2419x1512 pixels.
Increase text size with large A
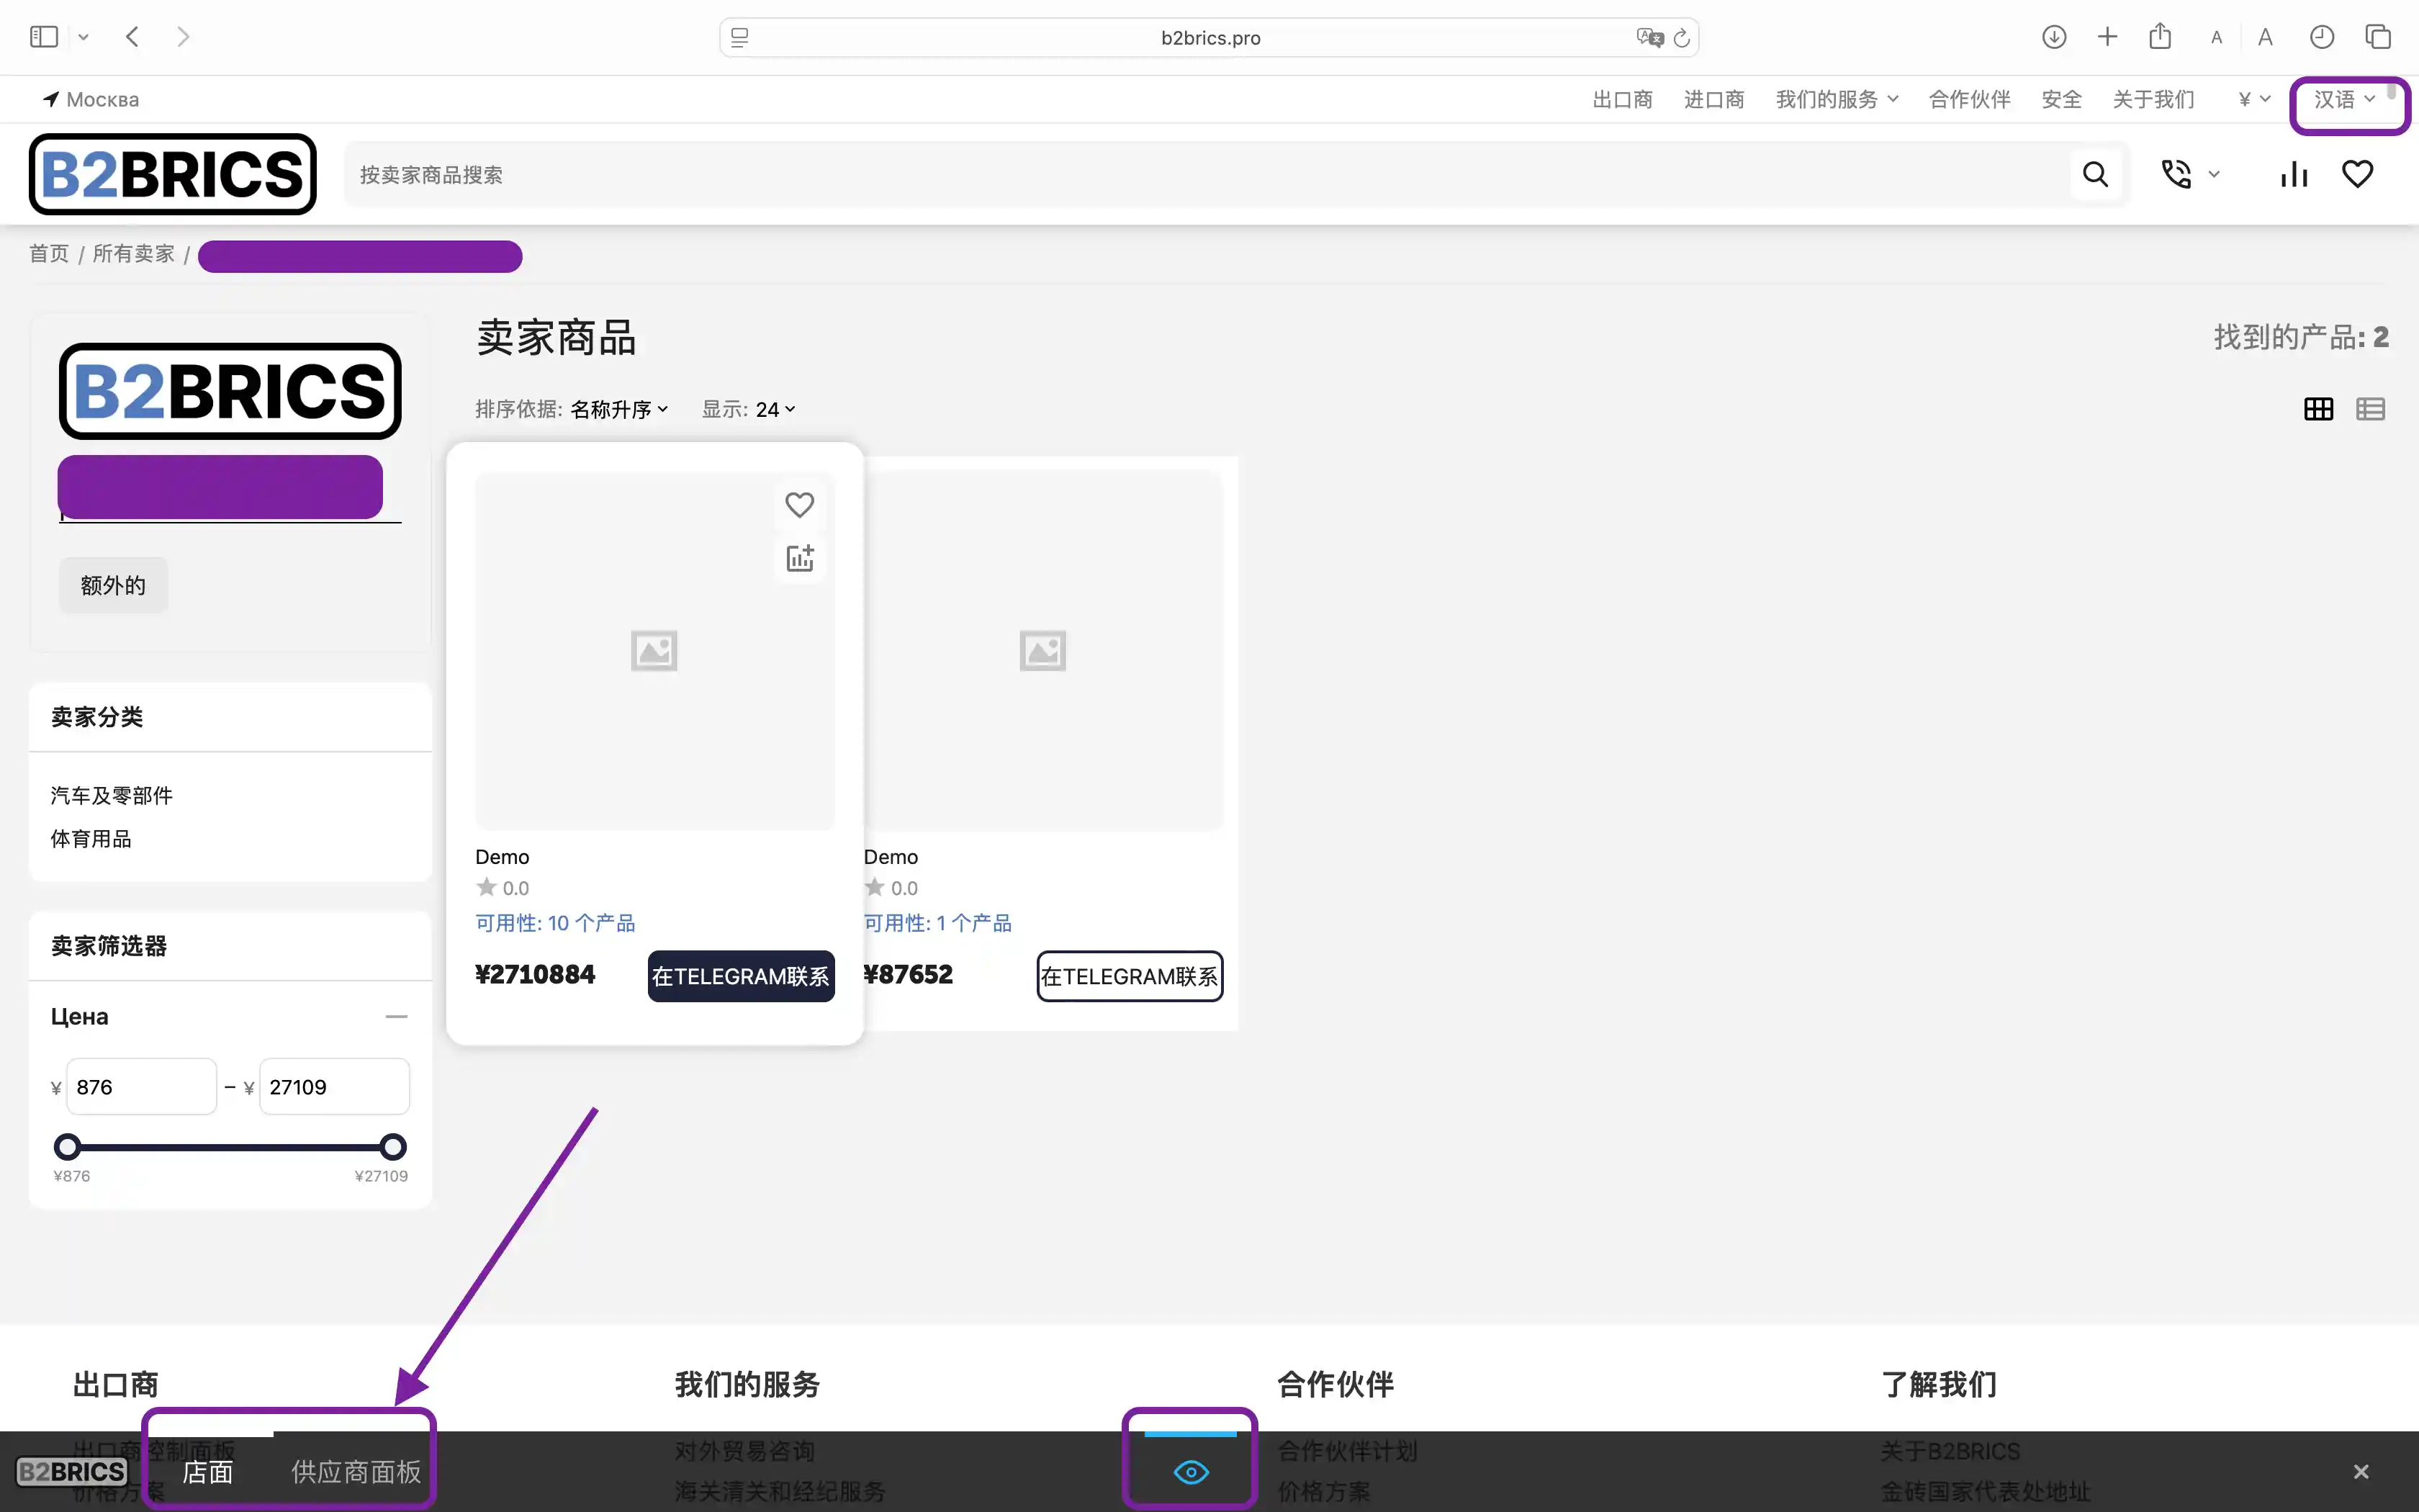pyautogui.click(x=2265, y=37)
